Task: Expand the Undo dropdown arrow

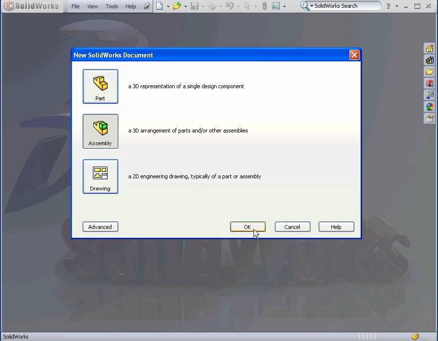Action: [x=238, y=6]
